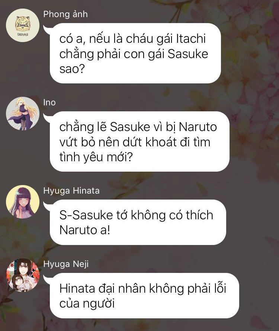This screenshot has width=279, height=331.
Task: Select message bubble starting "có a, nếu là"
Action: point(135,53)
